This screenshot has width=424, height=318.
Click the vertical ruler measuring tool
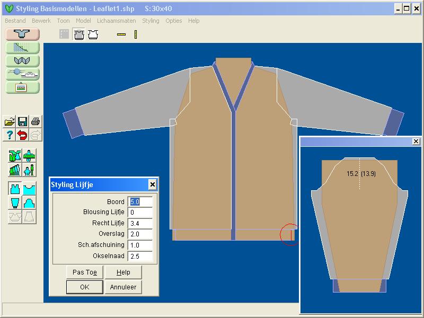pyautogui.click(x=136, y=35)
